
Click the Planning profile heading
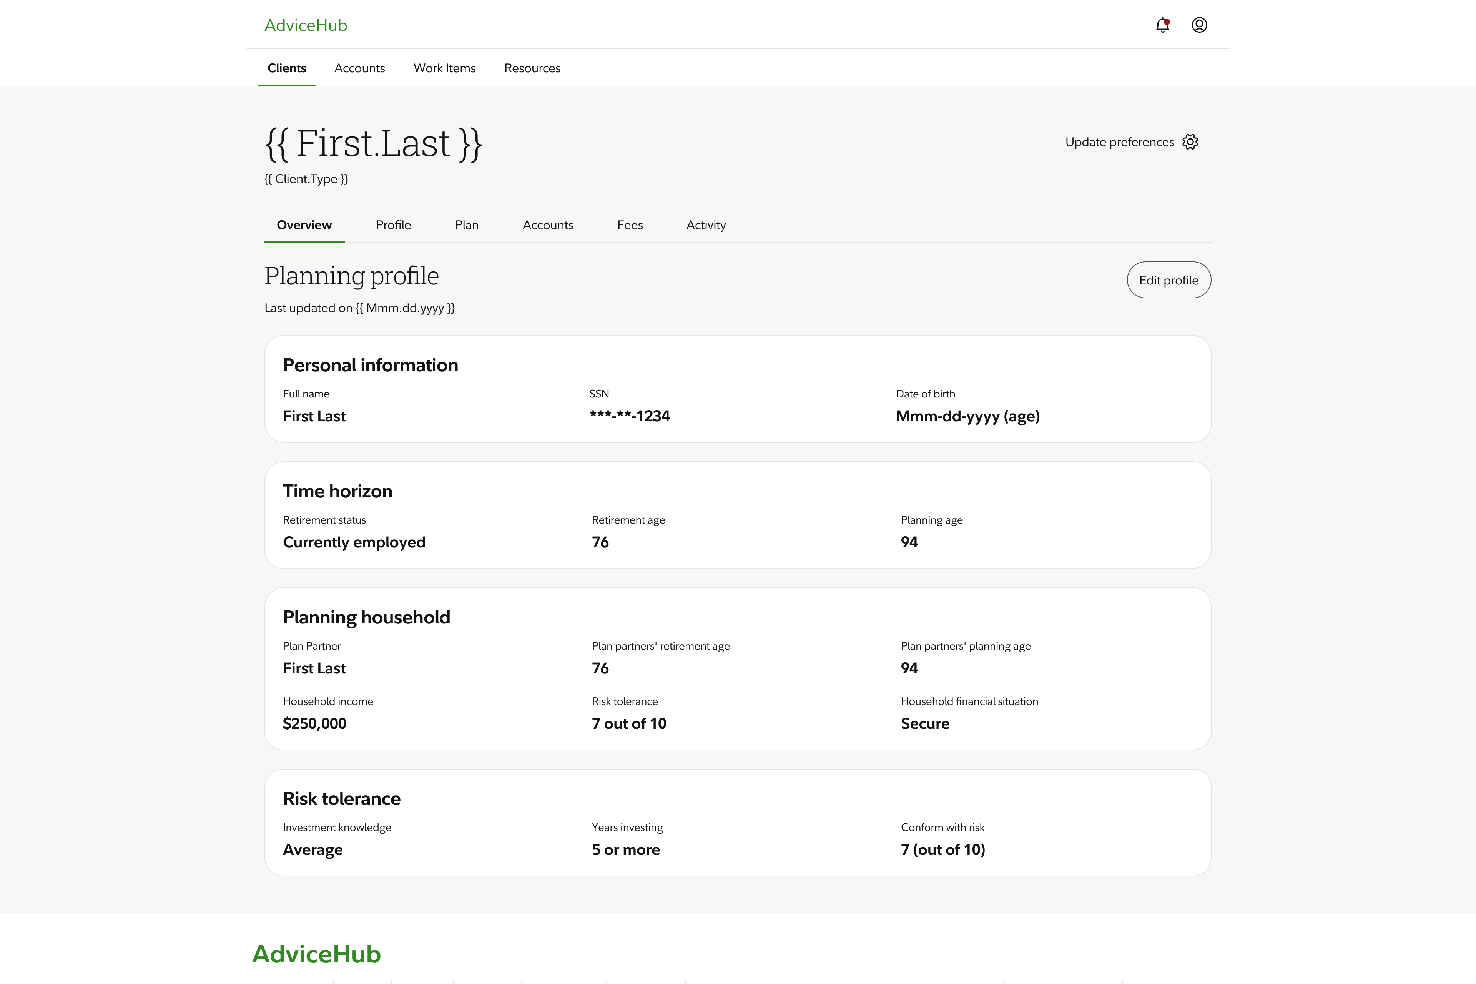(x=351, y=276)
